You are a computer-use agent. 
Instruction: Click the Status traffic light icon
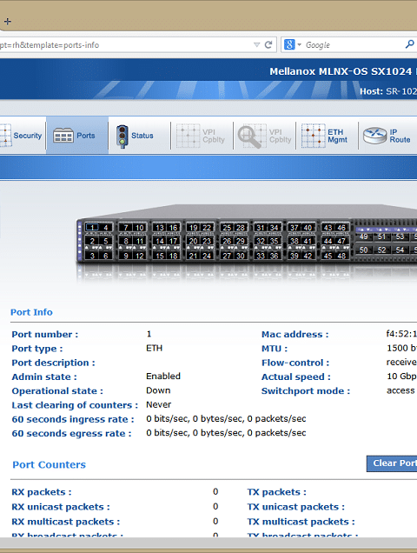[122, 137]
